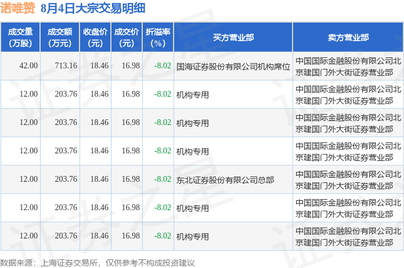Click first row seller 中国国际金融 cell

point(348,67)
